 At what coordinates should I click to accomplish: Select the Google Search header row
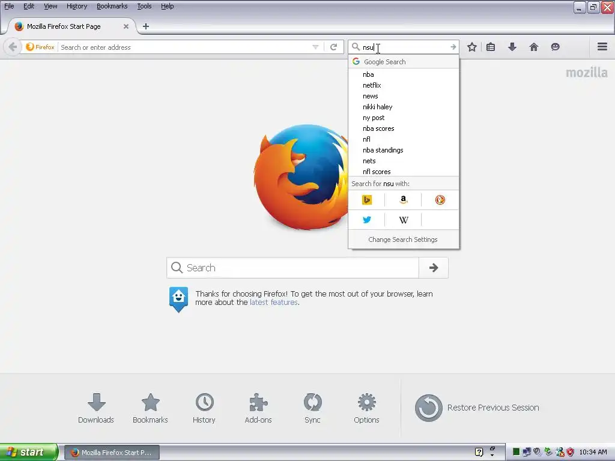point(403,62)
